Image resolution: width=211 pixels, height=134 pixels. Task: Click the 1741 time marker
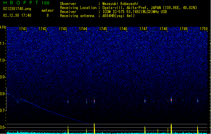23,29
